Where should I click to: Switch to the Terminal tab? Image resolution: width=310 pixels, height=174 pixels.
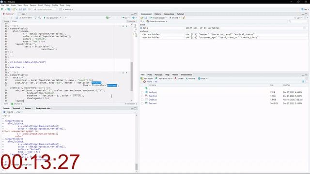16,108
